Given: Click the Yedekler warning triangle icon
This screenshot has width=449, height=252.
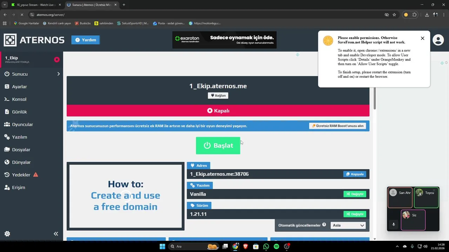Looking at the screenshot, I should (x=35, y=175).
